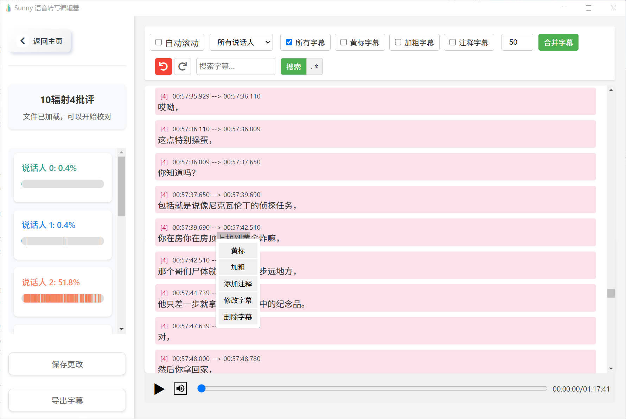Image resolution: width=626 pixels, height=419 pixels.
Task: Click the 导出字幕 button
Action: coord(67,400)
